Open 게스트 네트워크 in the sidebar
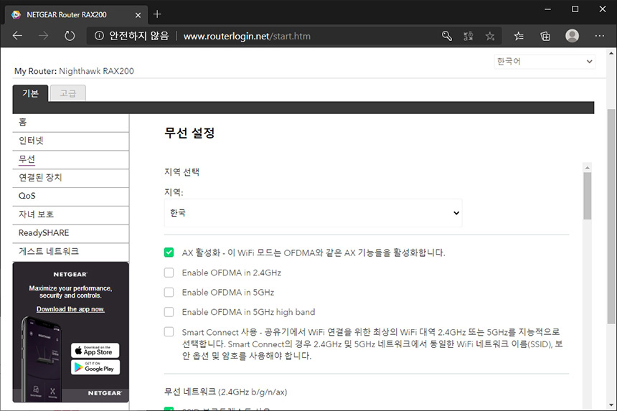This screenshot has width=617, height=411. tap(71, 252)
